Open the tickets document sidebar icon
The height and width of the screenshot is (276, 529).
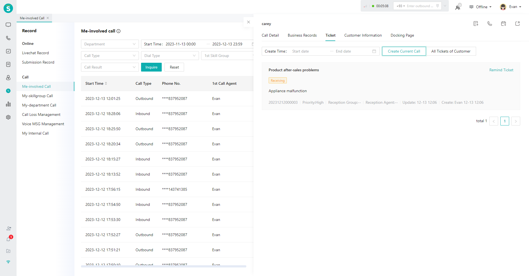(x=8, y=64)
